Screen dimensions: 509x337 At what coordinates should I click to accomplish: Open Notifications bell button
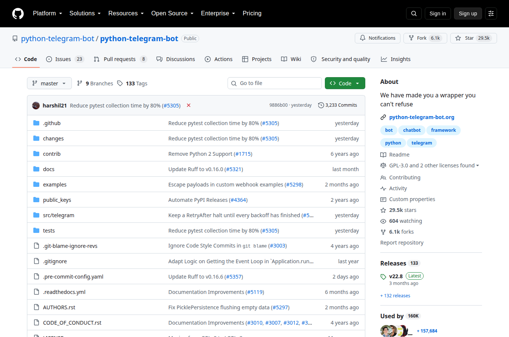point(378,38)
